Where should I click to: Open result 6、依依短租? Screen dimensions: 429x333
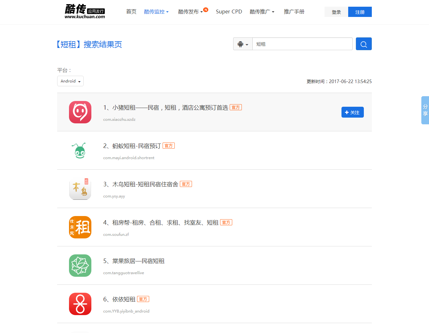[x=119, y=299]
